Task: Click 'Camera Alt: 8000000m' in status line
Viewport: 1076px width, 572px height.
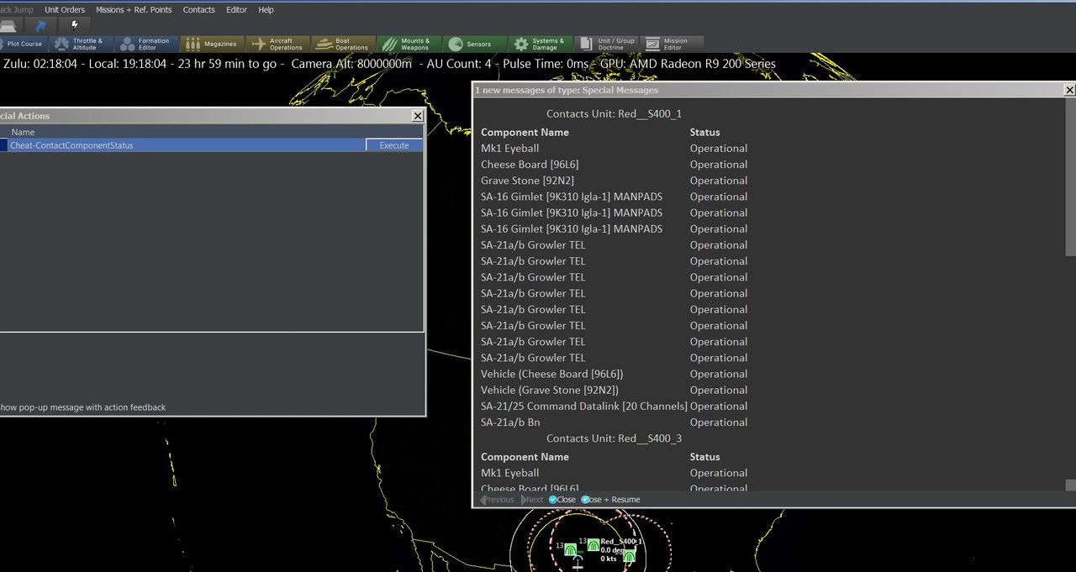Action: 351,64
